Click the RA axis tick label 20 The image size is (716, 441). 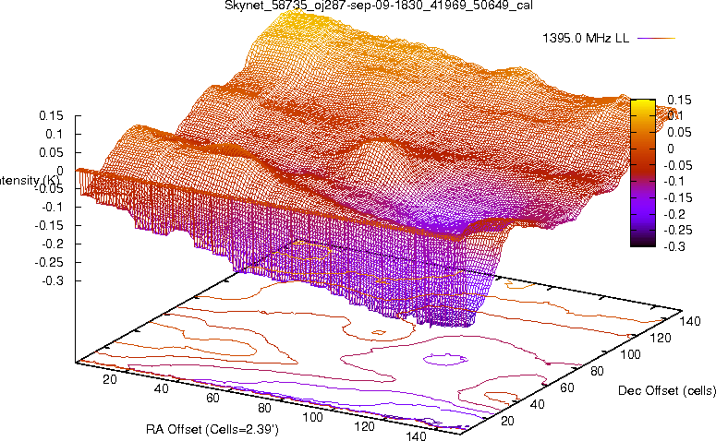pos(110,379)
